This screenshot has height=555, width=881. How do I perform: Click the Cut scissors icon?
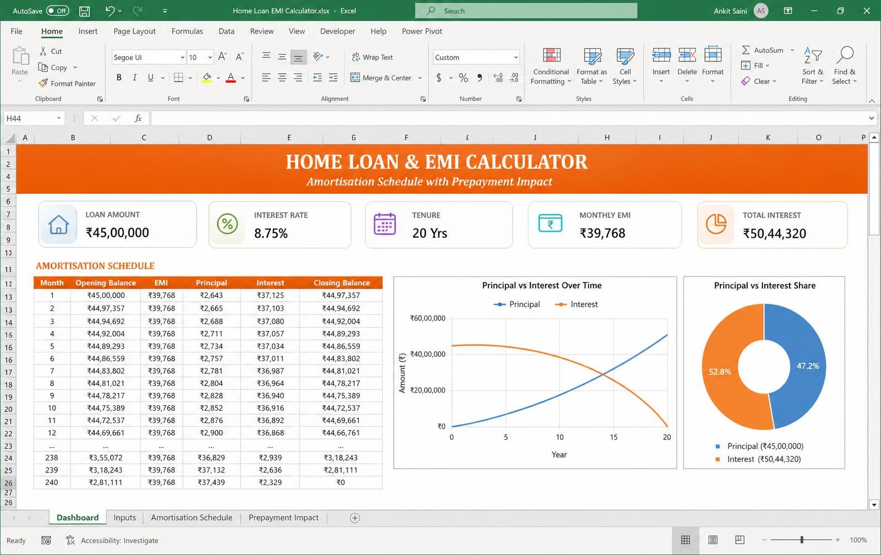(x=43, y=51)
